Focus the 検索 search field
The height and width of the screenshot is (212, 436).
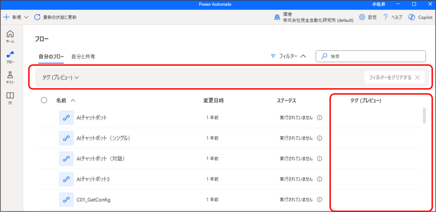371,56
